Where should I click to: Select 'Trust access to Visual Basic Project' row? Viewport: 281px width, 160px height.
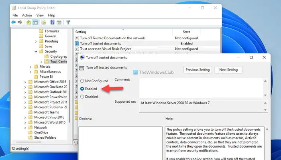(147, 49)
